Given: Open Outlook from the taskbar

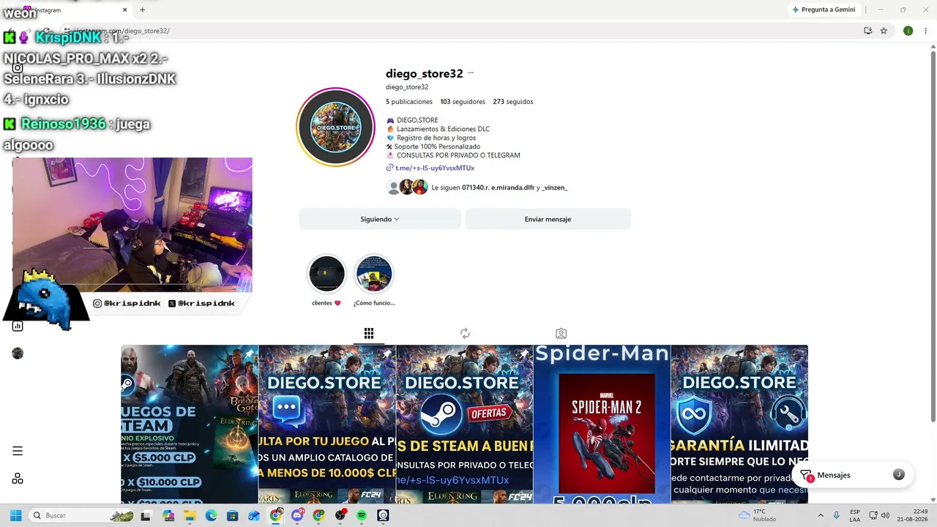Looking at the screenshot, I should (x=254, y=515).
